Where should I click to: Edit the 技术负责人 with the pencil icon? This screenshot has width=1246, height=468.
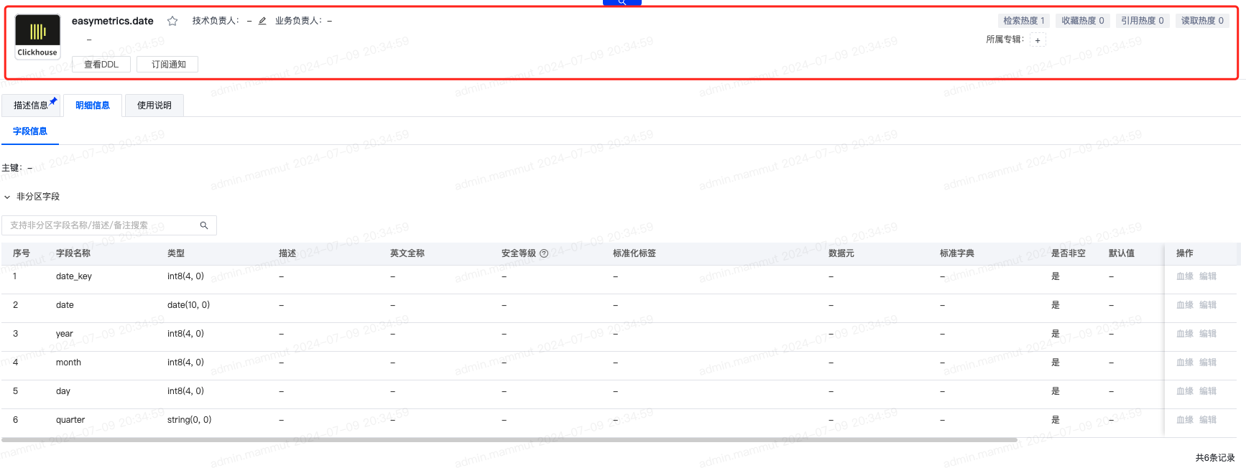tap(262, 21)
